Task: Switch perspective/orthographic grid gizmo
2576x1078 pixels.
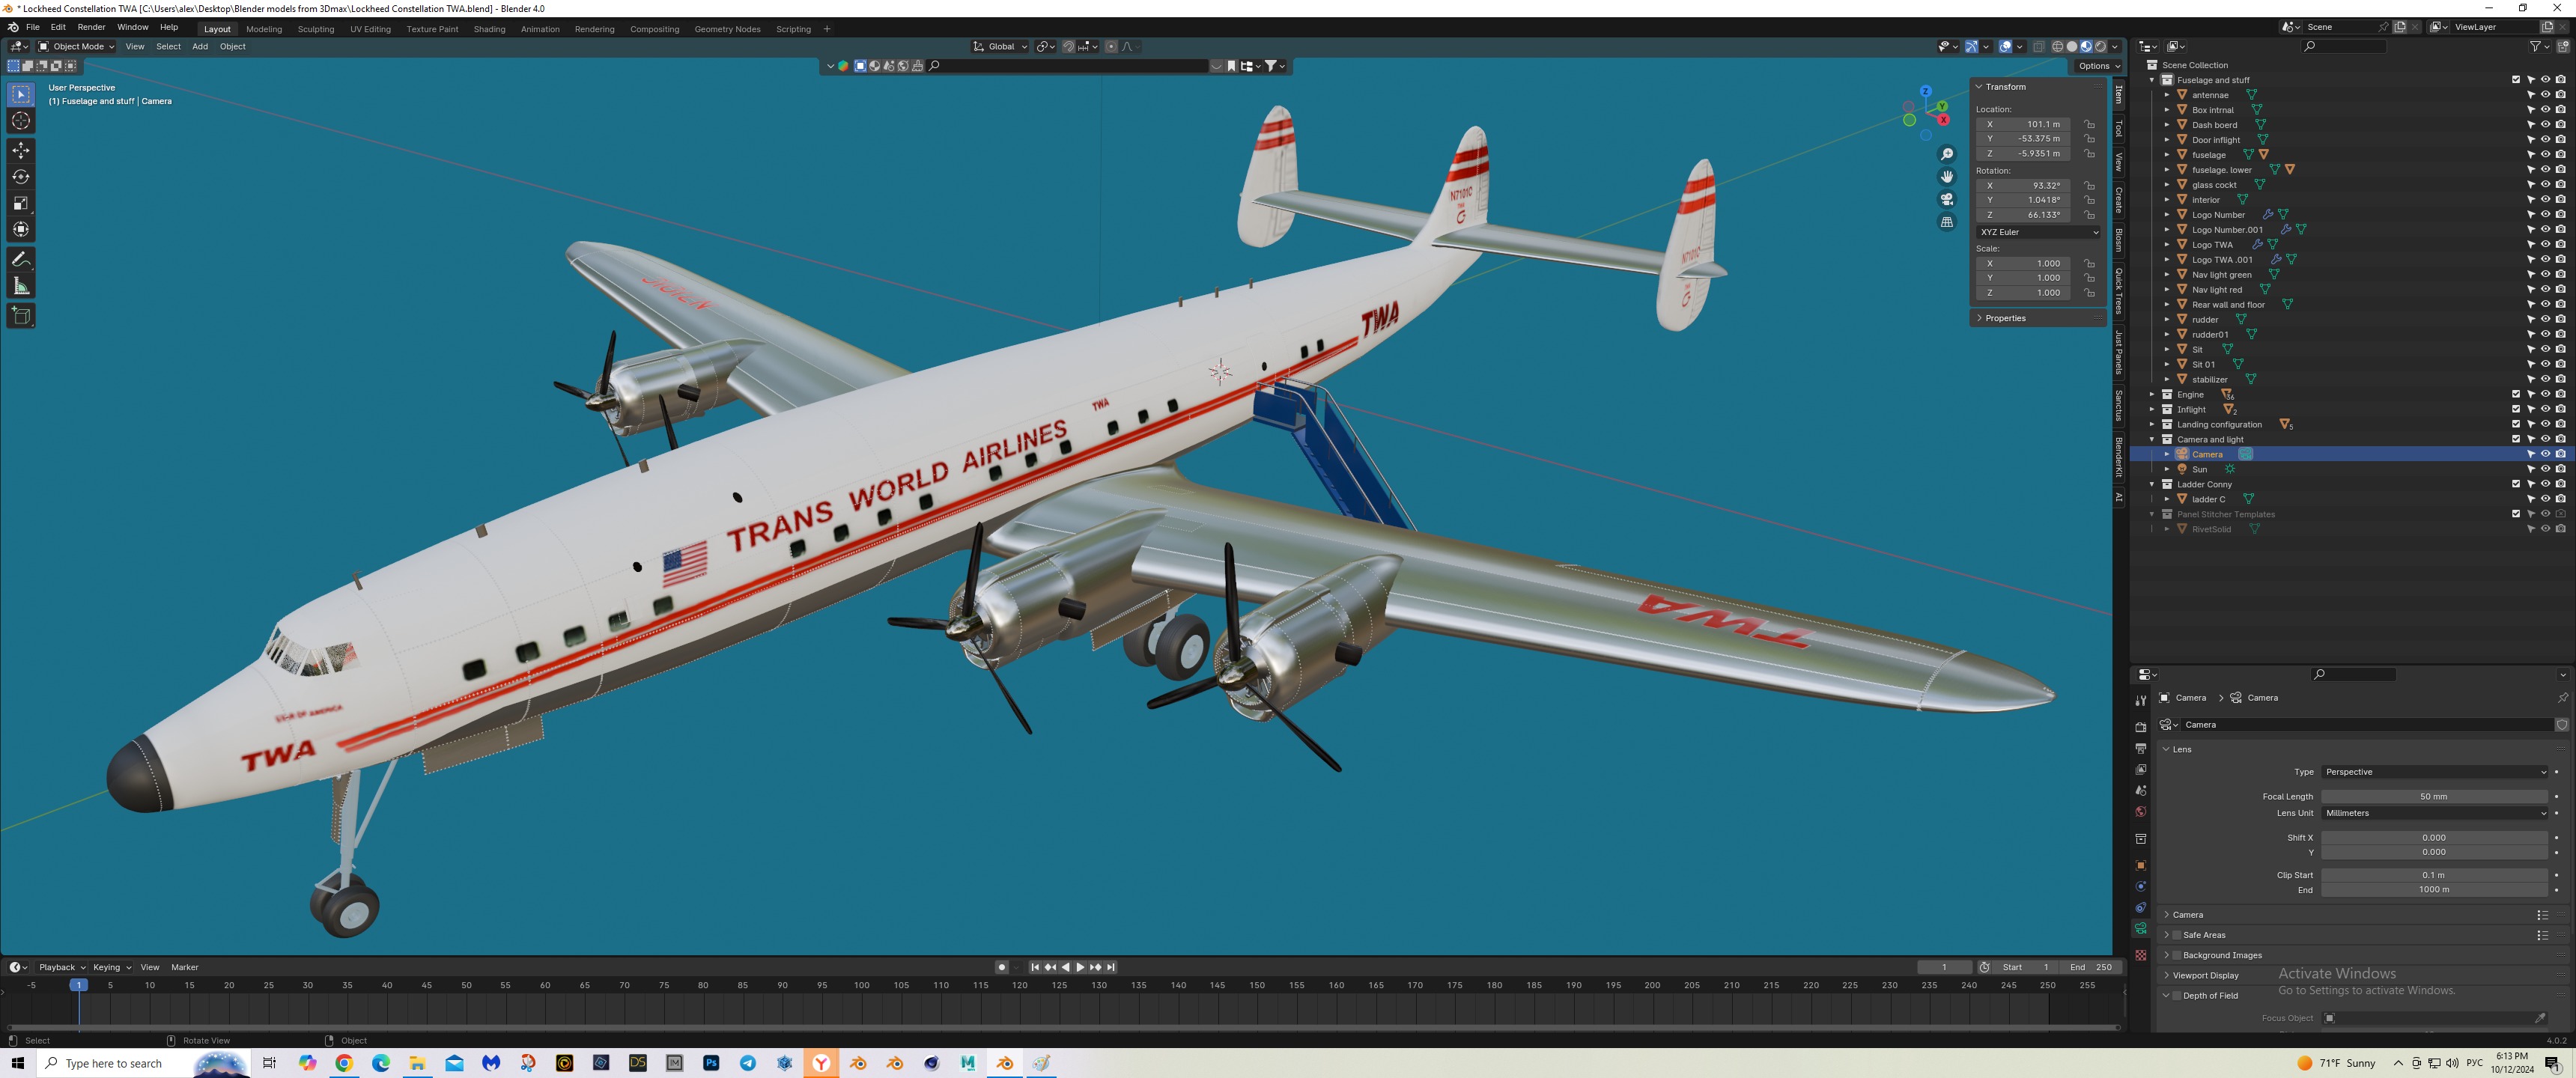Action: pos(1946,222)
